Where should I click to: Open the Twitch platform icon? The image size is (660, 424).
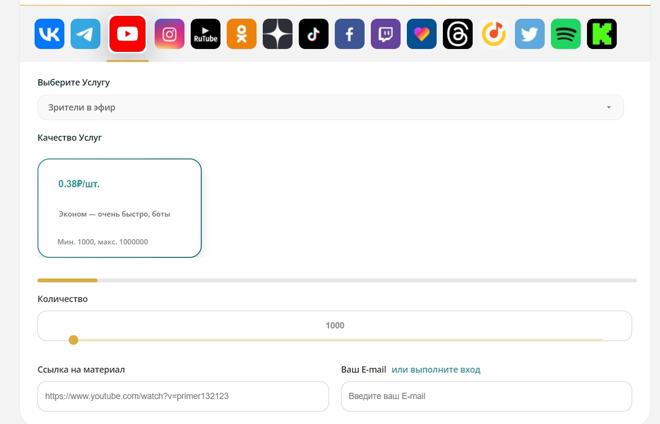pyautogui.click(x=386, y=34)
